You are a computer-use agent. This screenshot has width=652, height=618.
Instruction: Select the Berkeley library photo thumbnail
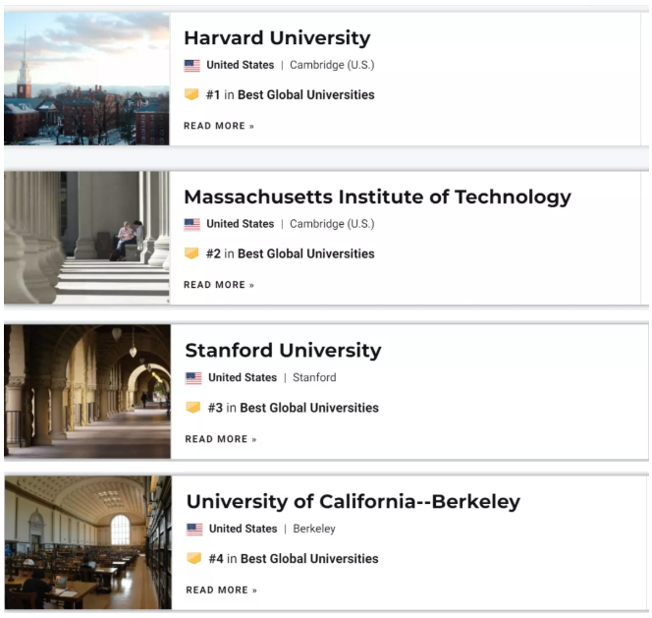[88, 542]
